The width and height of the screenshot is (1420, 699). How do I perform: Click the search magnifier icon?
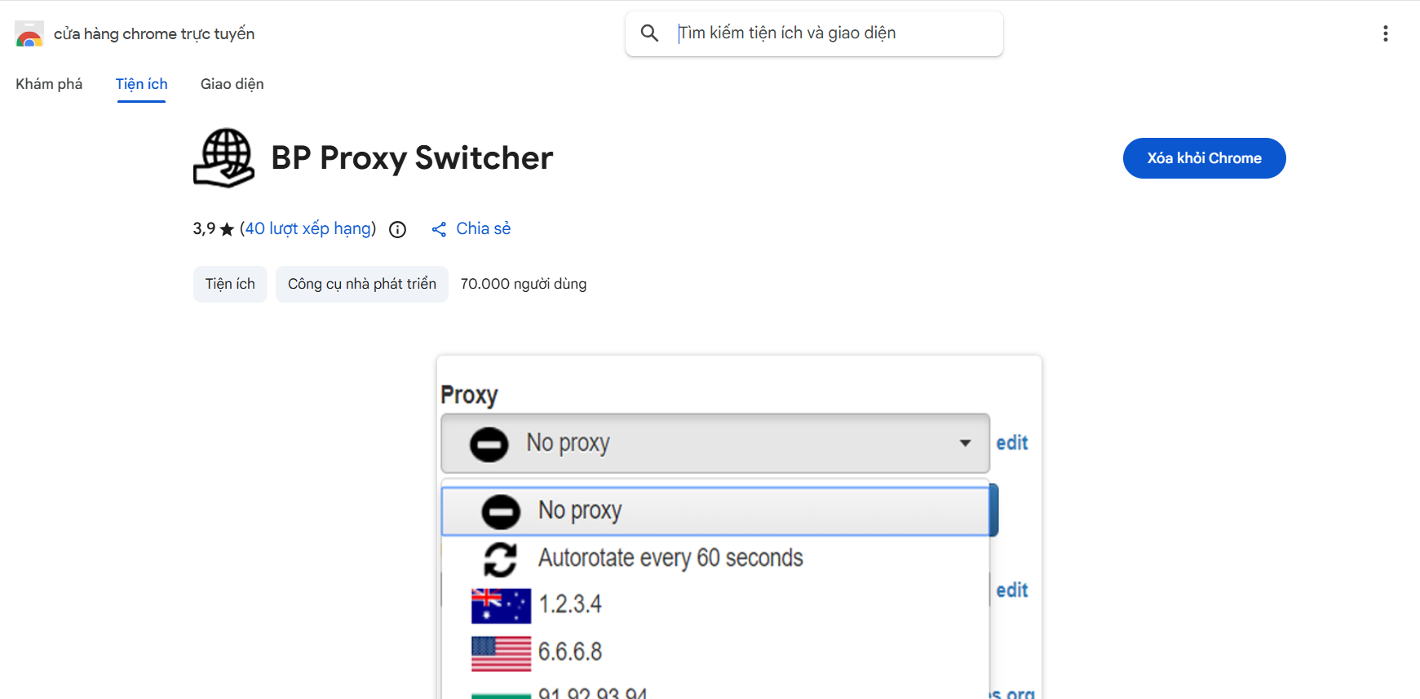(649, 33)
